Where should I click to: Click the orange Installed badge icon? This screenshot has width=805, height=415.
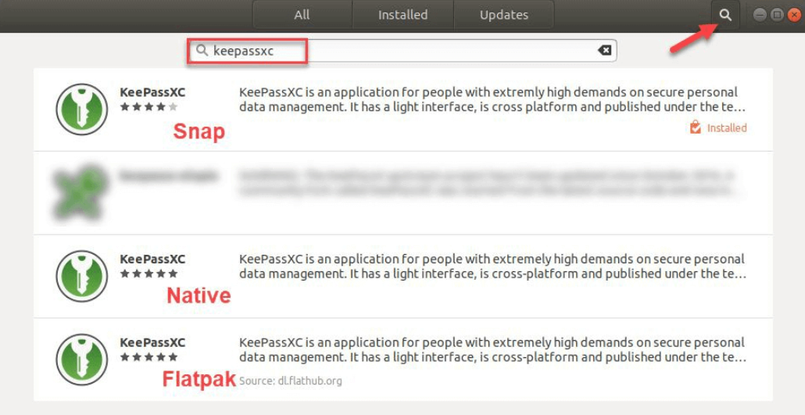point(695,127)
